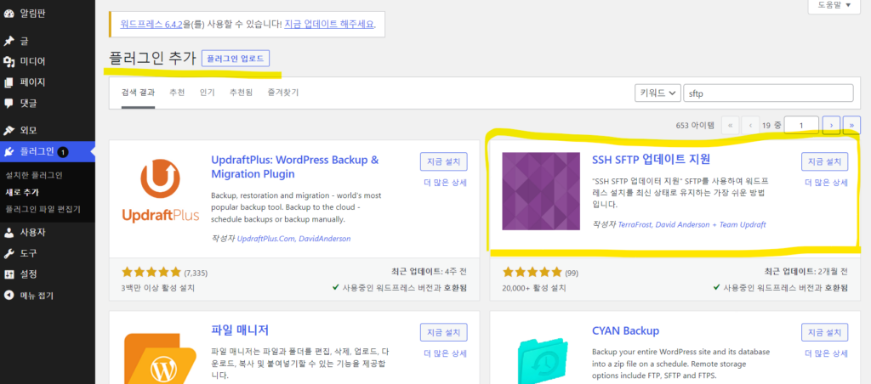Install SSH SFTP 업데이트 지원 plugin
This screenshot has width=871, height=384.
click(x=824, y=161)
